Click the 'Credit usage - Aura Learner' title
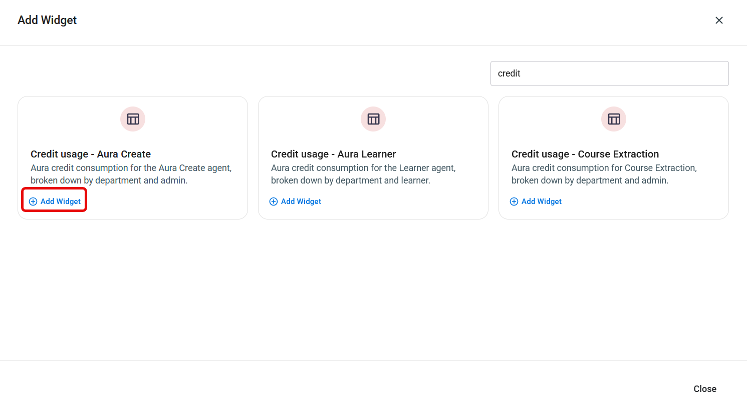The image size is (747, 409). [x=334, y=154]
